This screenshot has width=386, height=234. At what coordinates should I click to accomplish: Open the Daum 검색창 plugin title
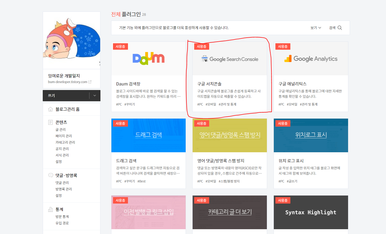coord(128,84)
